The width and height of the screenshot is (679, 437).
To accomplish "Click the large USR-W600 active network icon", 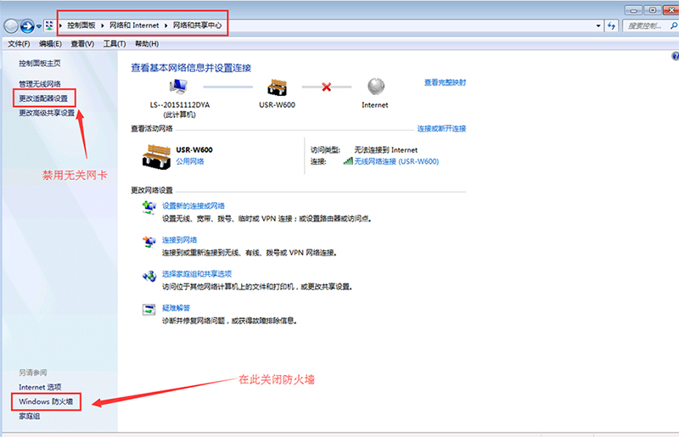I will (159, 154).
